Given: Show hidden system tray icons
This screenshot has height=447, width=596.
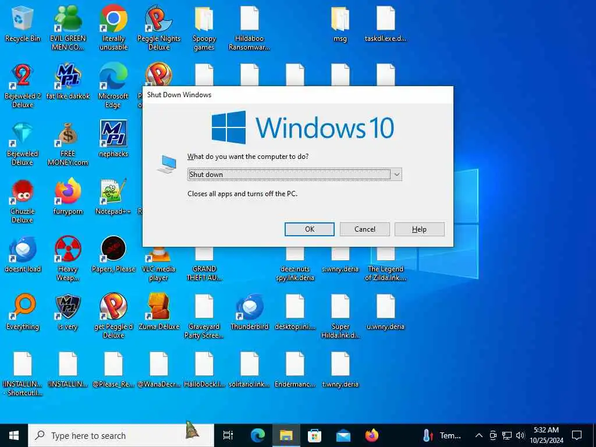Looking at the screenshot, I should 479,435.
